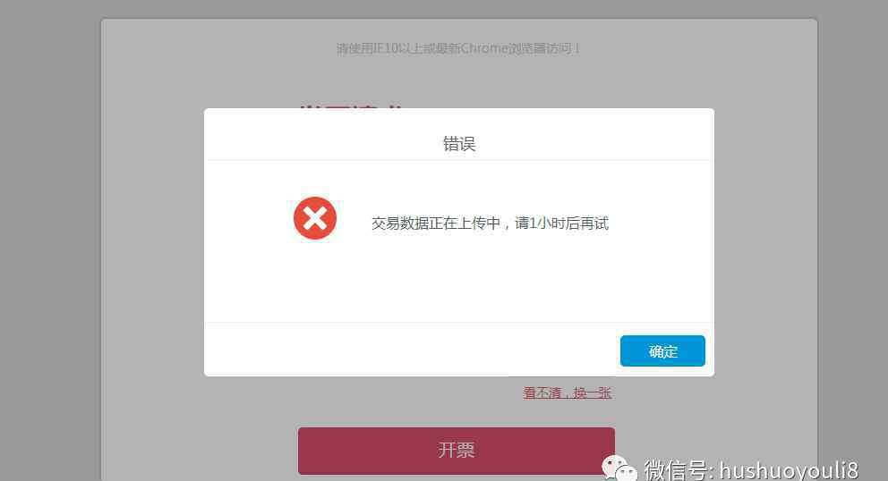888x481 pixels.
Task: Click the empty dialog footer beside 确定
Action: 413,350
